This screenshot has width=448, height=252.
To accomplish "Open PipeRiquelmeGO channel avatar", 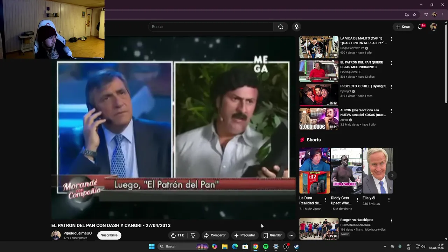I will pyautogui.click(x=56, y=235).
